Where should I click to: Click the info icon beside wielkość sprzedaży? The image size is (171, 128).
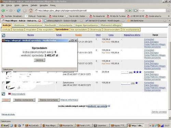(x=109, y=106)
